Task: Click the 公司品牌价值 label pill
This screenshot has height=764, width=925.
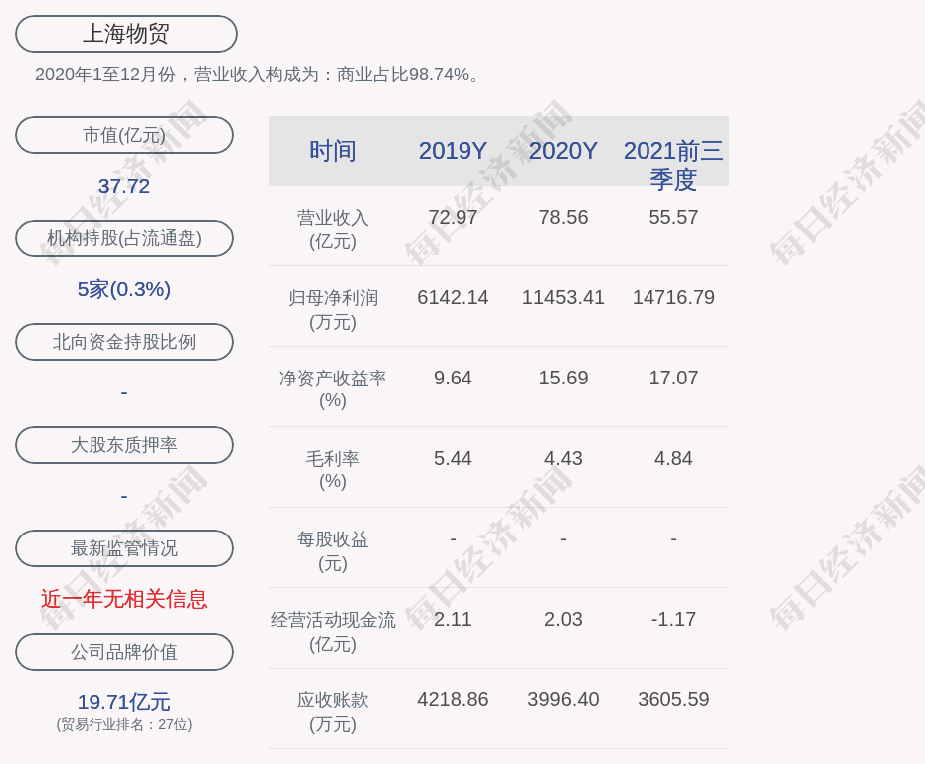Action: click(x=124, y=652)
